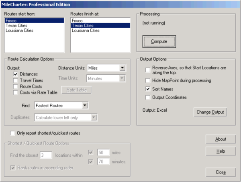Open the Duplicates dropdown
This screenshot has height=182, width=241.
66,118
